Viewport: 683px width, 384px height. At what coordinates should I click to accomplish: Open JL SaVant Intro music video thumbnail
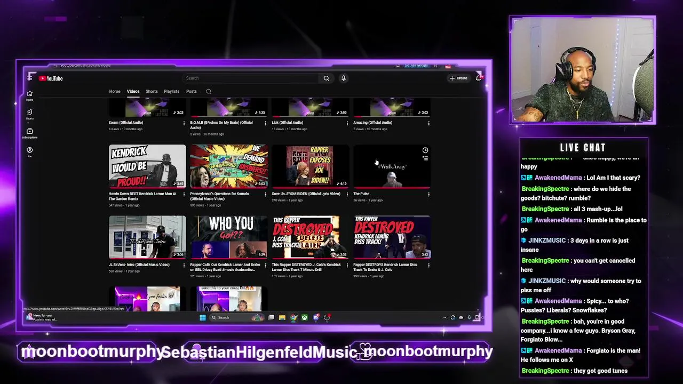147,237
